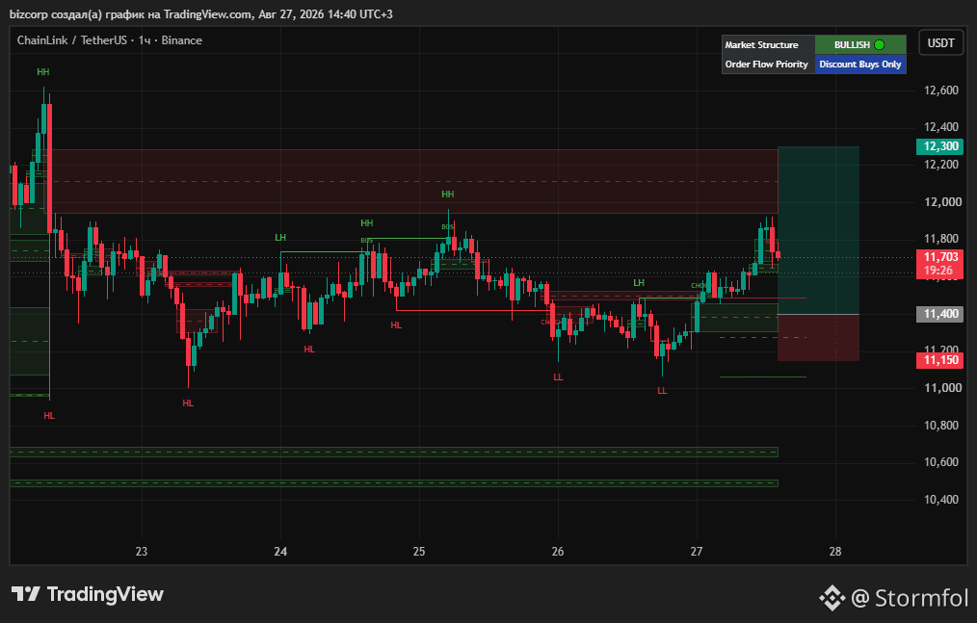Click the 10,600 price axis label
977x623 pixels.
tap(940, 461)
